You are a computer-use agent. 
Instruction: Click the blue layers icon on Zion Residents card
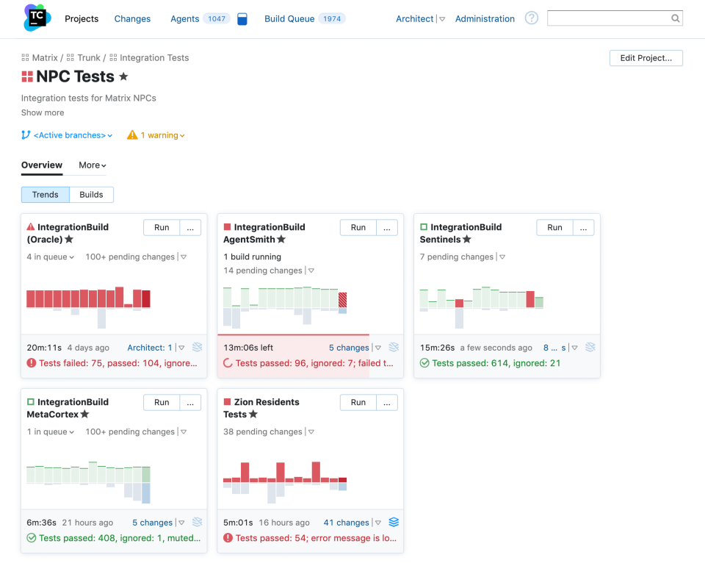click(394, 523)
